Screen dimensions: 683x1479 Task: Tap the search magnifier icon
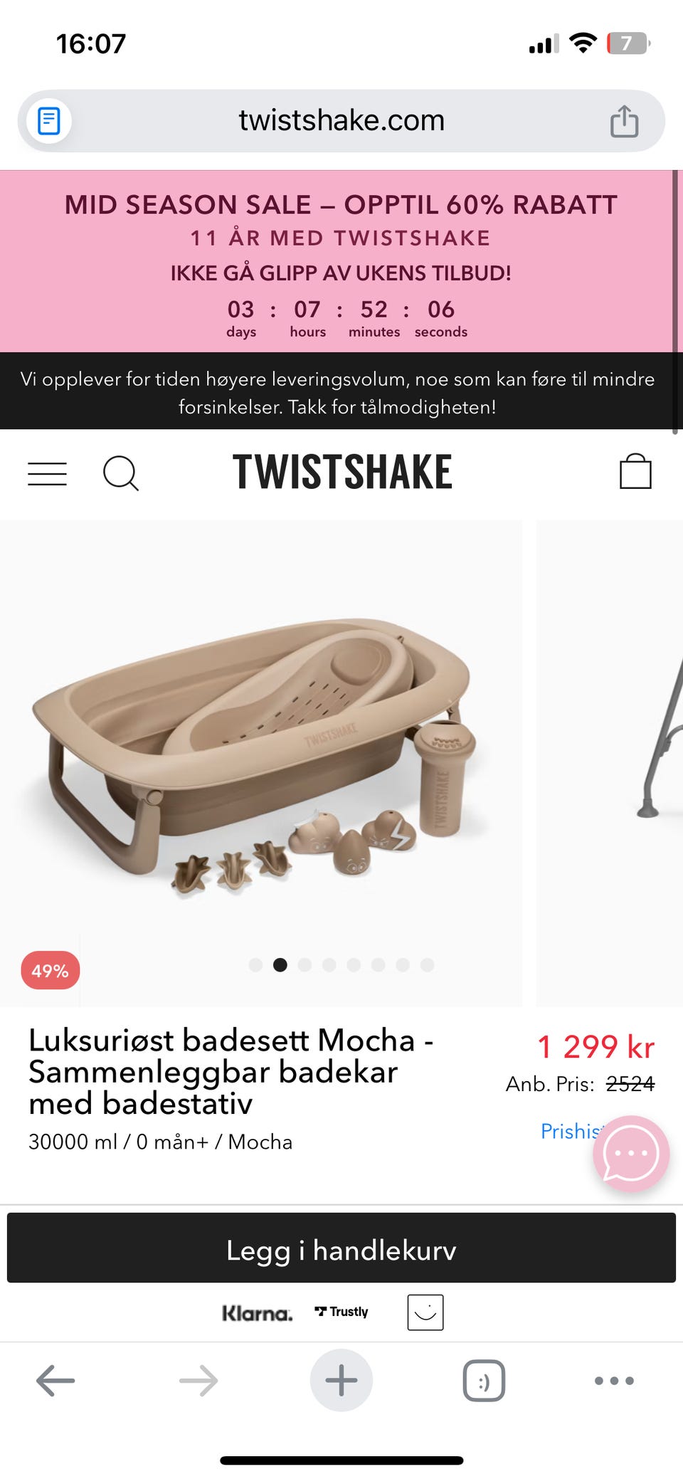(121, 473)
